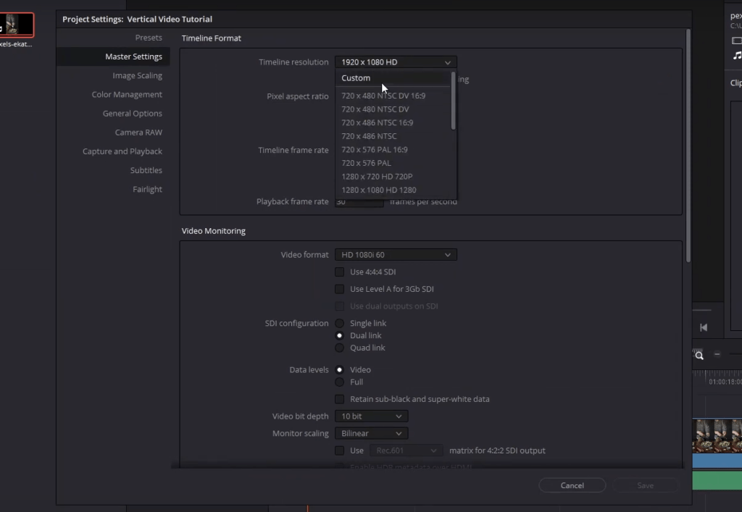
Task: Open Fairlight settings
Action: [147, 188]
